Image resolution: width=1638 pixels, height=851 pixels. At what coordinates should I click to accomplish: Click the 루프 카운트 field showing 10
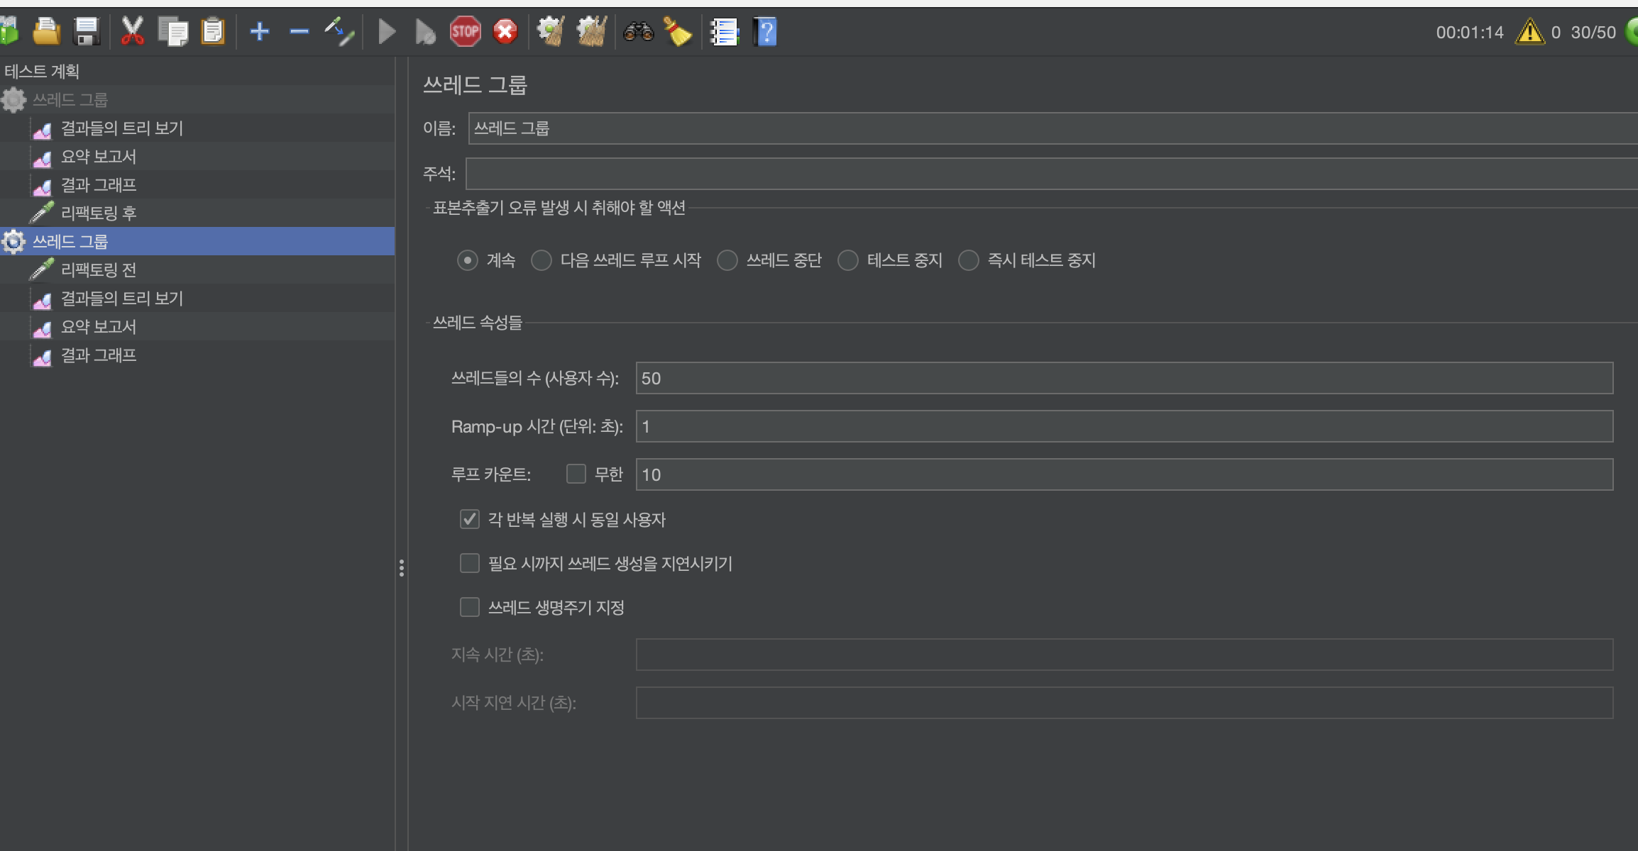(1124, 474)
